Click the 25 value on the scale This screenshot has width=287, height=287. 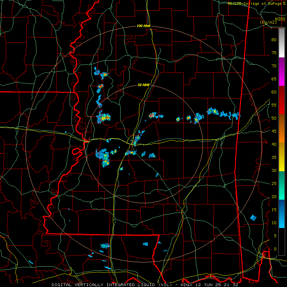click(274, 184)
